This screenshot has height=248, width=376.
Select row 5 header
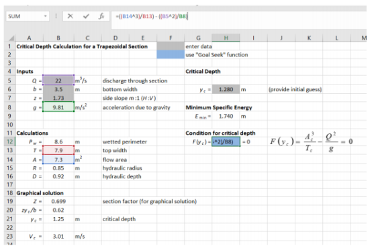coord(9,80)
